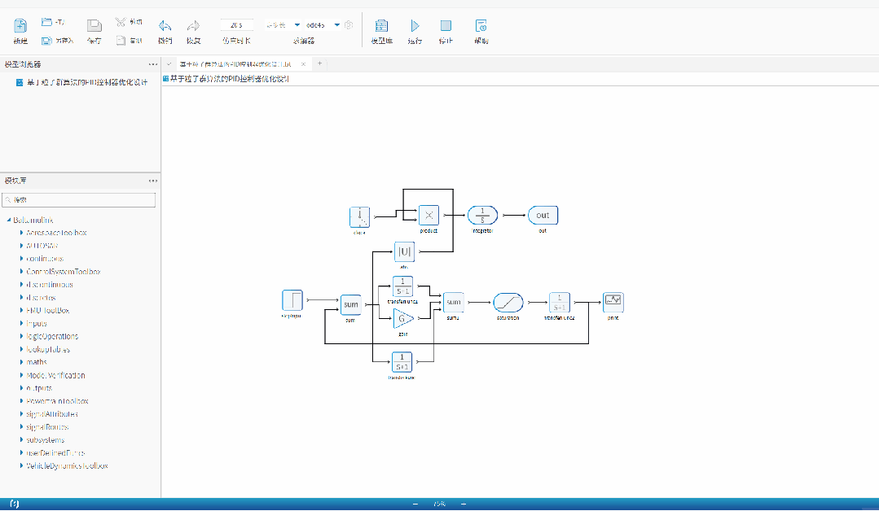Image resolution: width=879 pixels, height=511 pixels.
Task: Select the integrator block in diagram
Action: coord(482,215)
